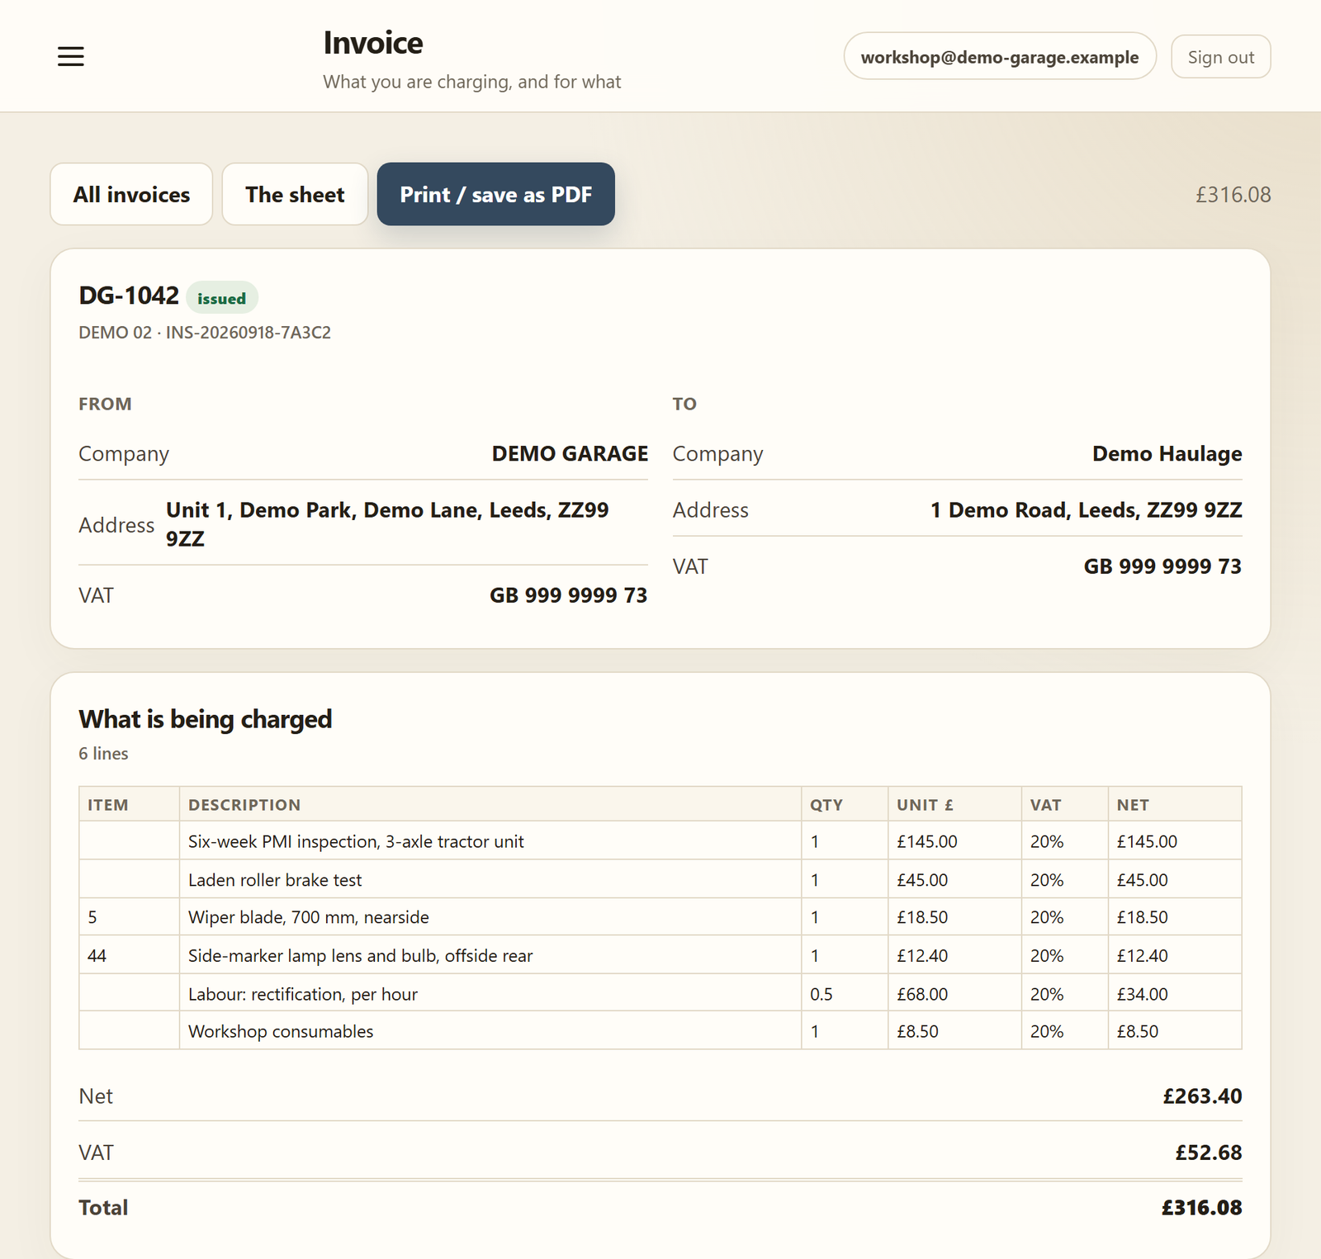Click the Invoice page title
The width and height of the screenshot is (1321, 1259).
click(x=373, y=43)
